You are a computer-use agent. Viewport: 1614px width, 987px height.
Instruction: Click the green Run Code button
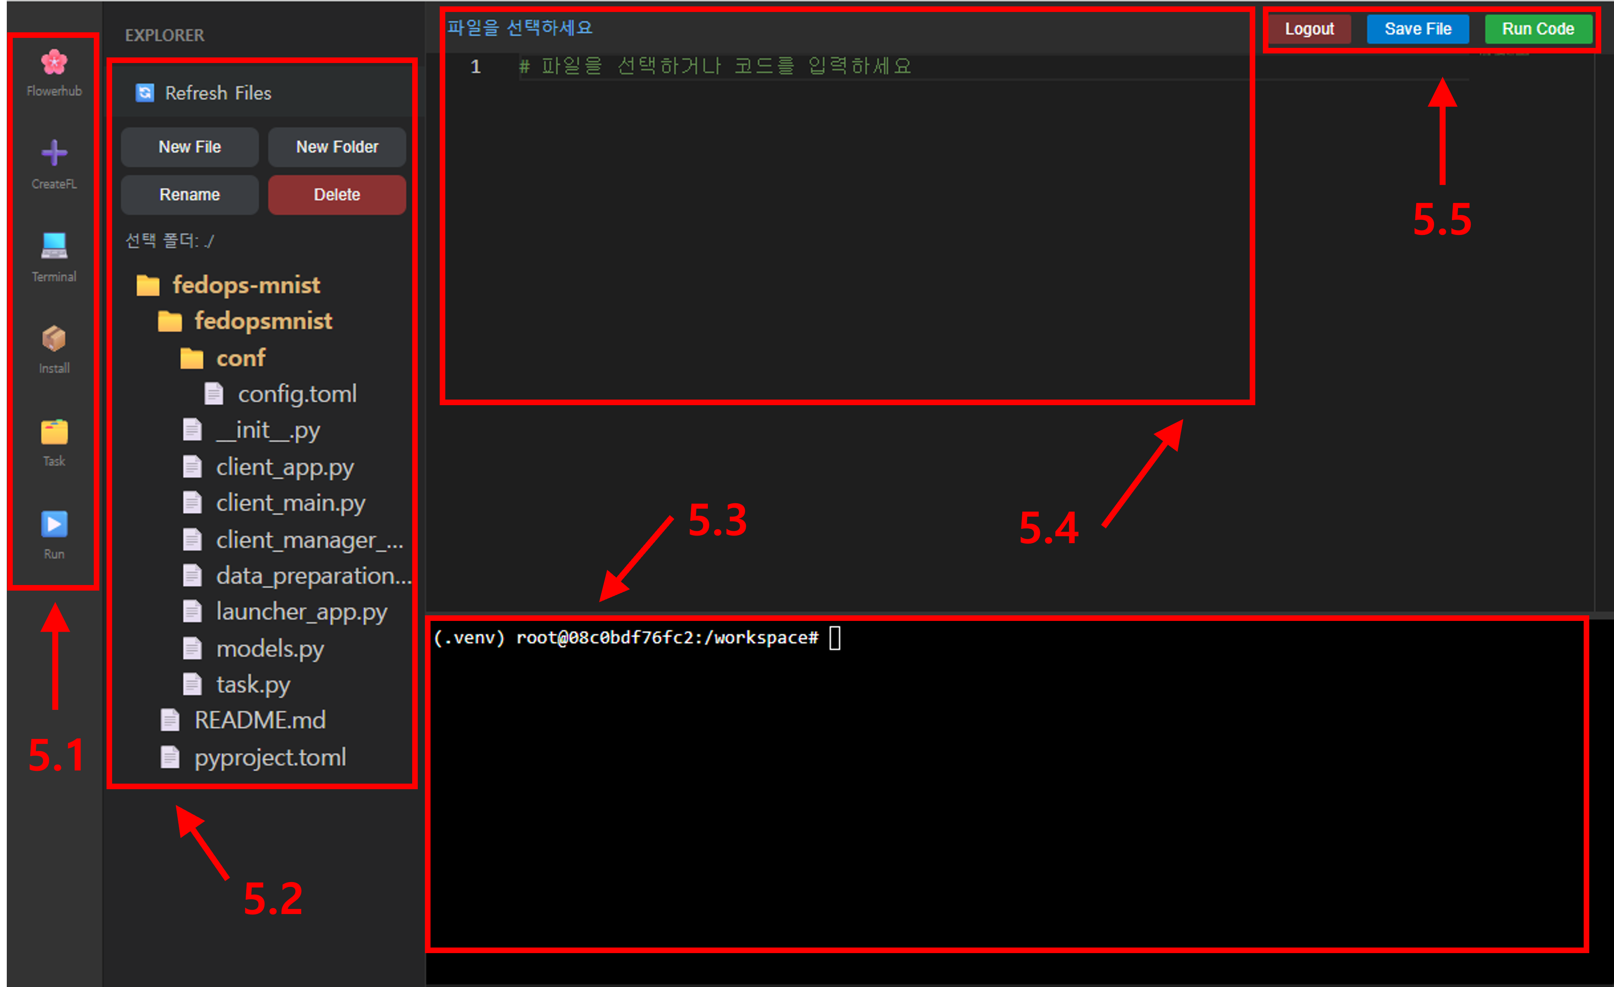1537,29
